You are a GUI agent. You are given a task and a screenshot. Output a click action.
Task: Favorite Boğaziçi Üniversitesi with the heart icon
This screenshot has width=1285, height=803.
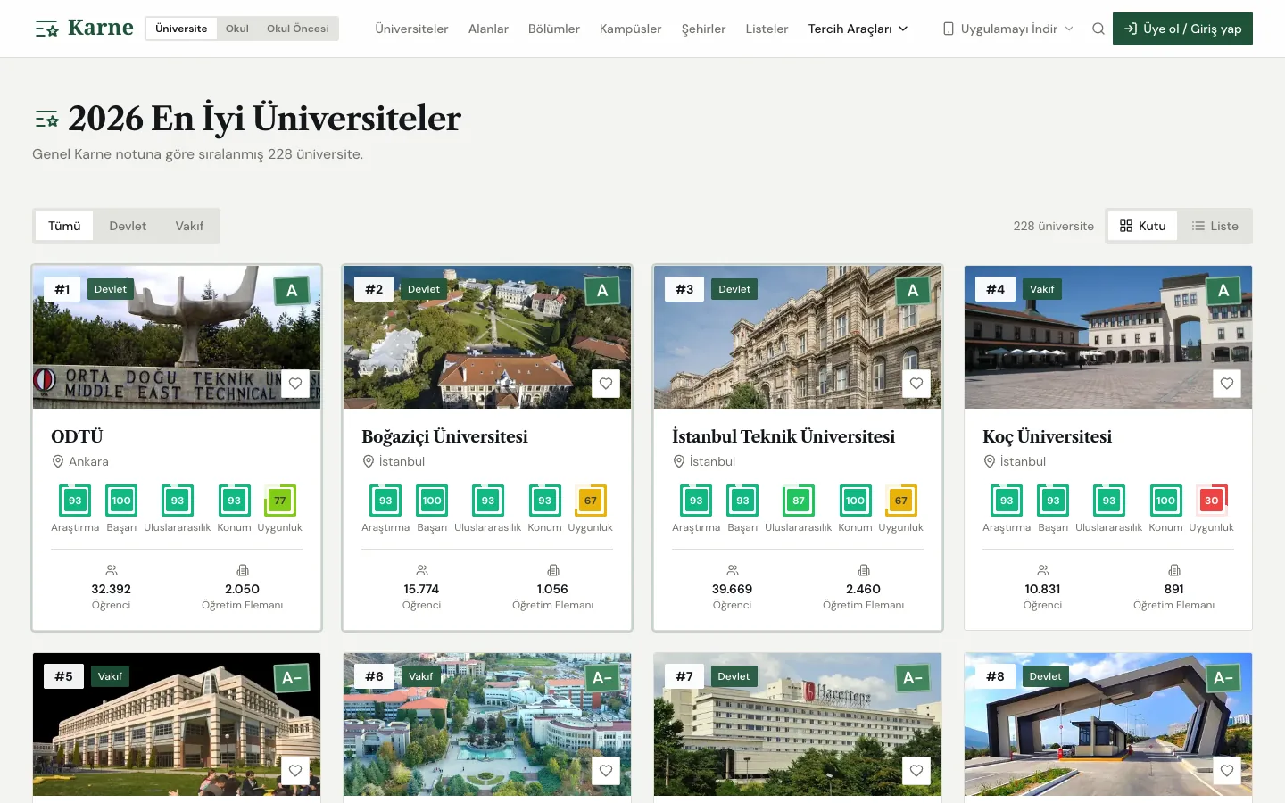(x=606, y=384)
